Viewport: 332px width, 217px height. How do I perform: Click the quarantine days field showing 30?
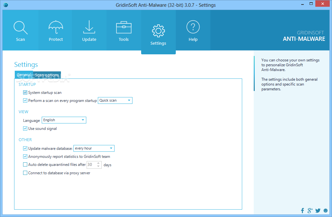pyautogui.click(x=91, y=165)
